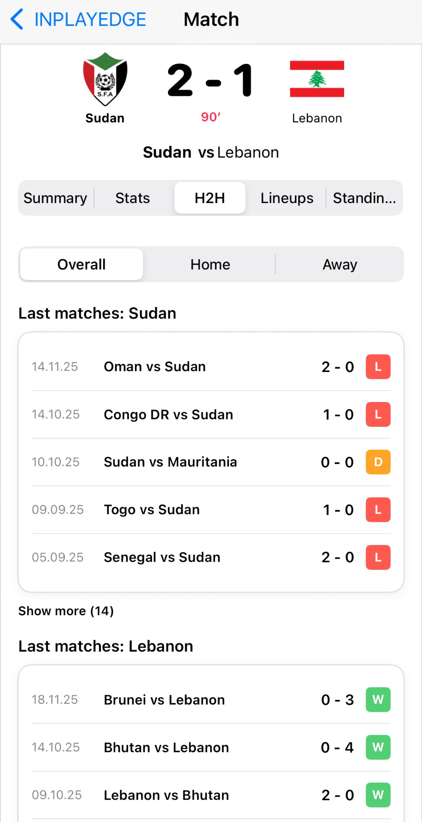Screen dimensions: 422x822
Task: Open the Stats tab
Action: [133, 198]
